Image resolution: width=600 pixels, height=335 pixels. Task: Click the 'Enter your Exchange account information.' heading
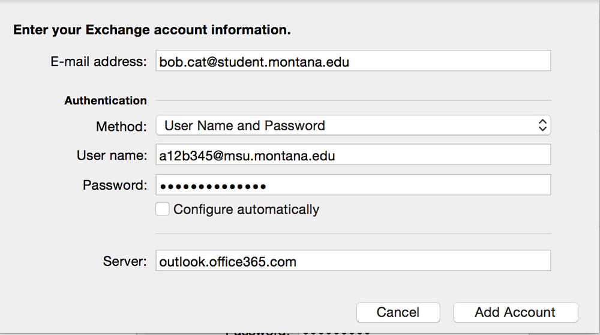click(152, 30)
